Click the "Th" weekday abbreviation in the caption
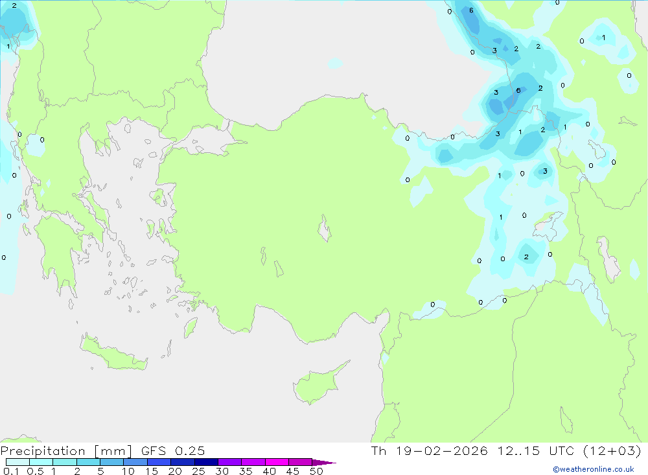Screen dimensions: 648x475 [x=378, y=450]
